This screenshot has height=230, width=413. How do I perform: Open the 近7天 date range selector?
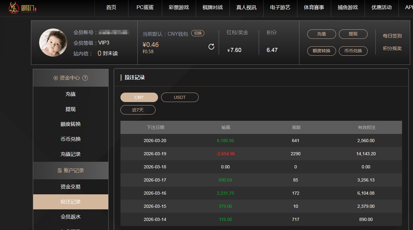[x=138, y=110]
